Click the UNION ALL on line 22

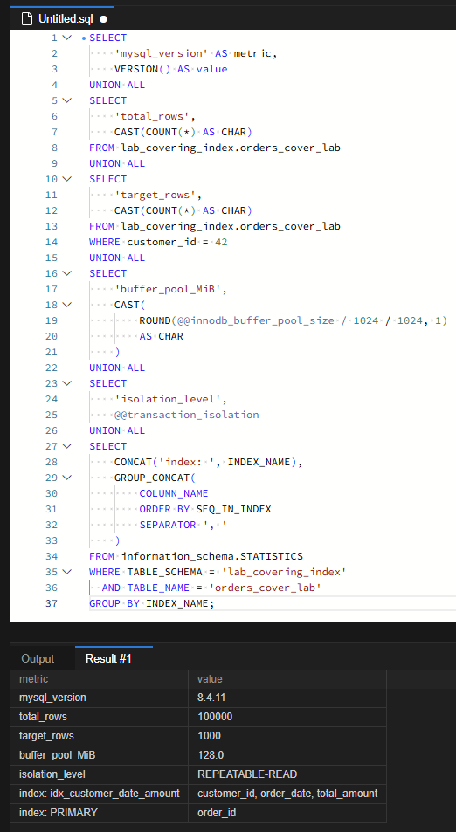tap(117, 368)
